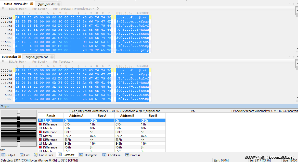Screen dimensions: 298x162
Task: Select the Difference row at address CF5h
Action: [51, 124]
